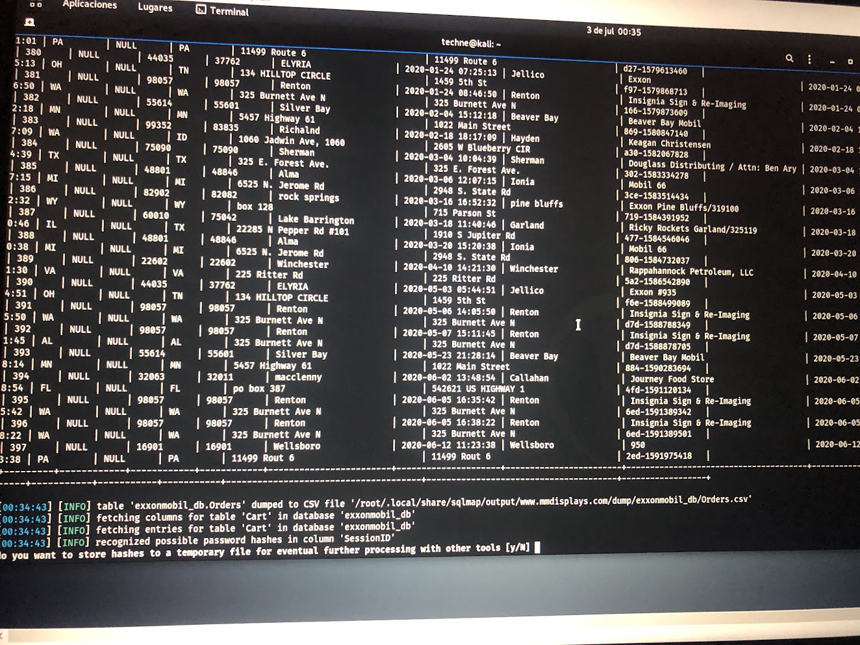
Task: Click the zip code cell '60010'
Action: pos(156,215)
